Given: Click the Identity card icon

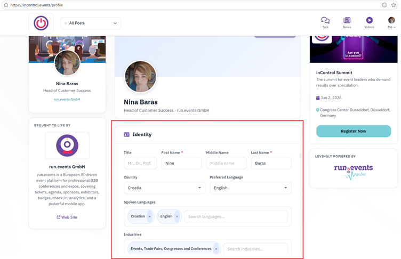Looking at the screenshot, I should 126,134.
